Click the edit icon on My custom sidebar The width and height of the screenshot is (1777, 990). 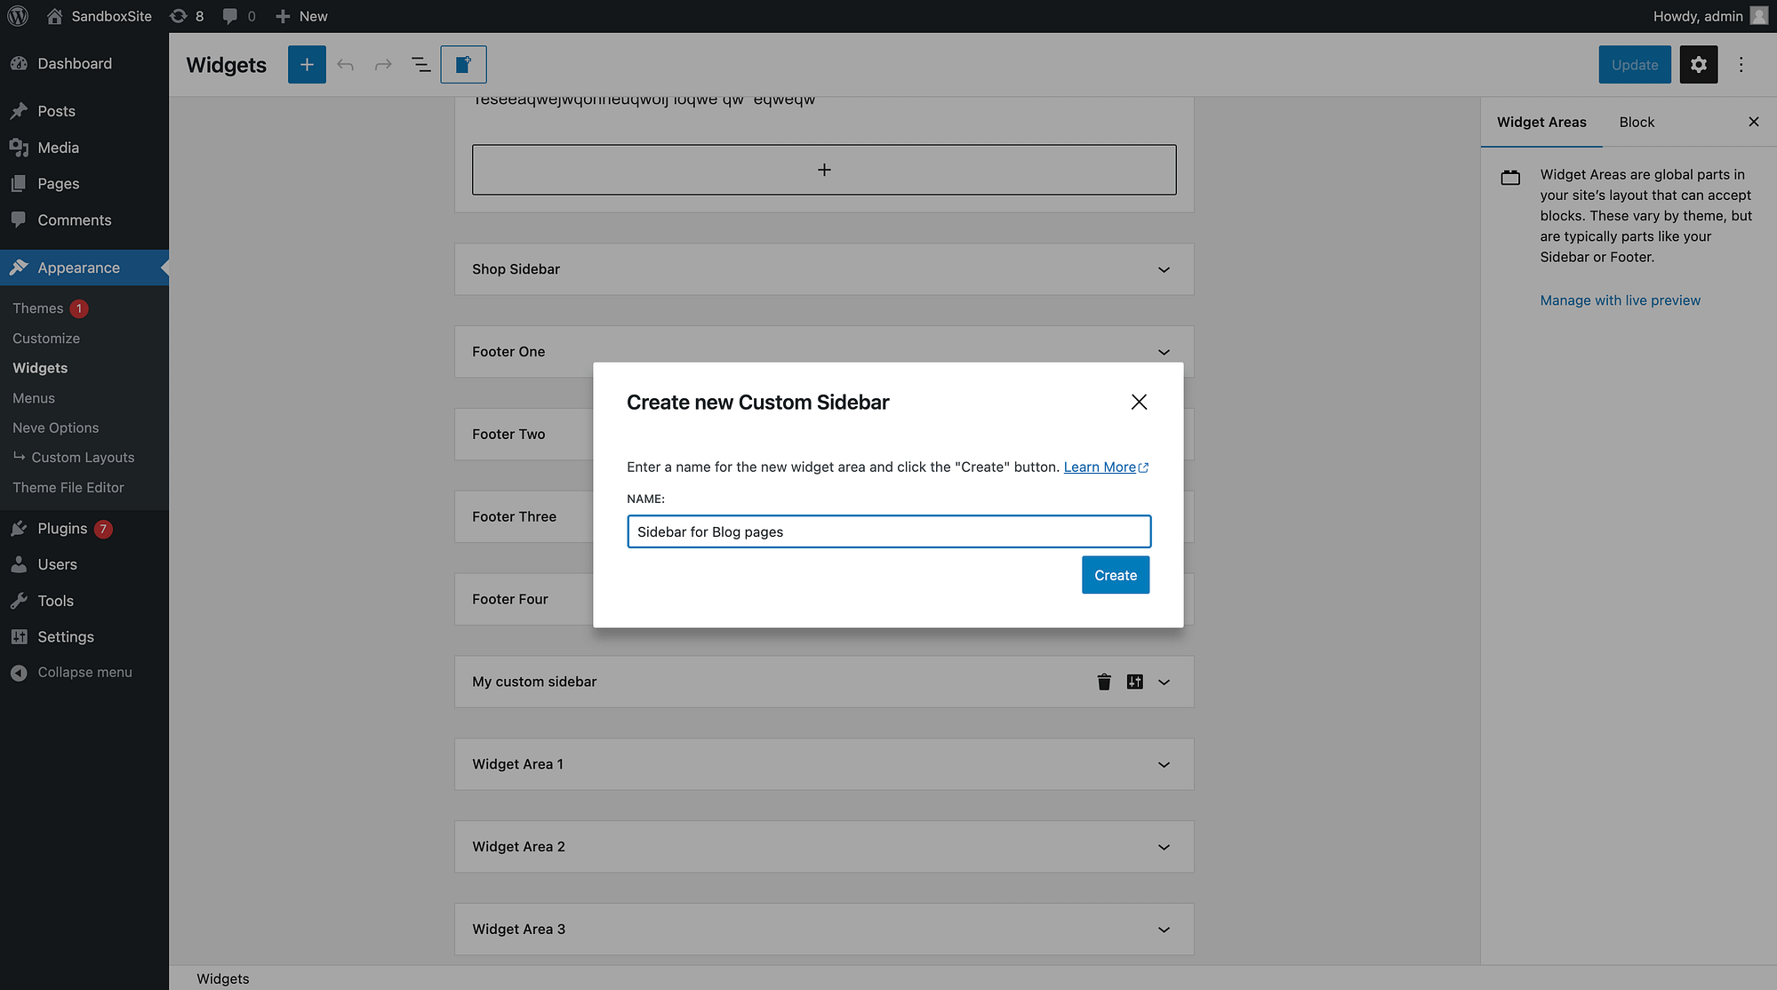1134,682
